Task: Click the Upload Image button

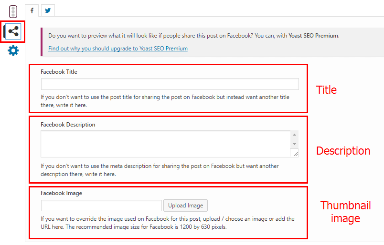Action: (x=186, y=206)
